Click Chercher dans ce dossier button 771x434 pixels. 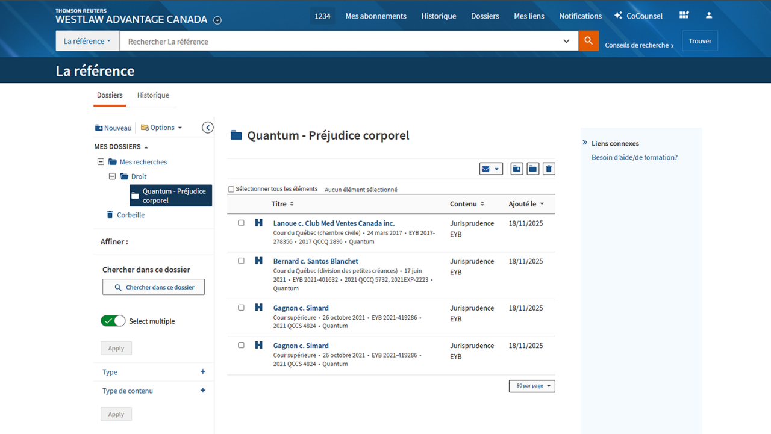click(154, 287)
